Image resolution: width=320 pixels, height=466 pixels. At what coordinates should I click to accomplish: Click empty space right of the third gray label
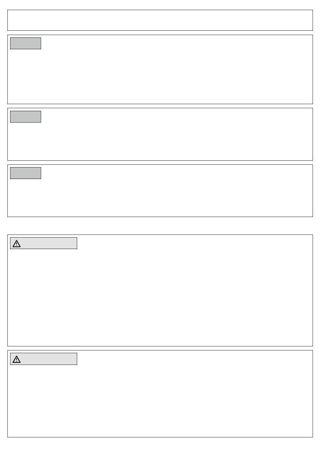(176, 173)
